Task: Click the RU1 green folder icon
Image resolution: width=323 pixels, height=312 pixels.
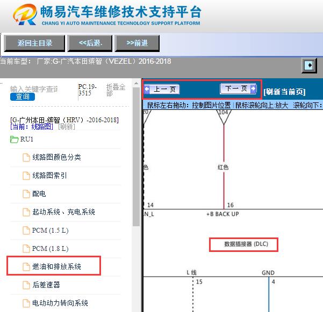Action: point(14,139)
